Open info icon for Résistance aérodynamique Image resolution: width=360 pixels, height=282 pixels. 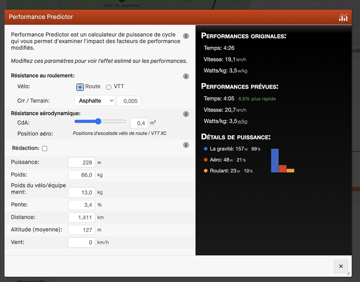tap(186, 114)
